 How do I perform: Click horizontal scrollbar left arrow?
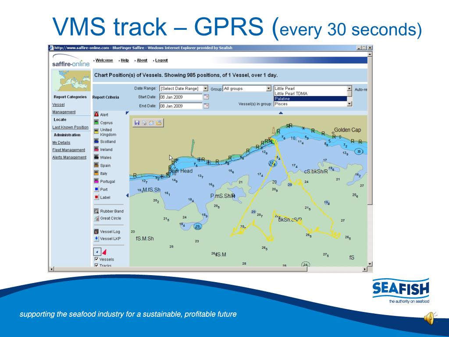coord(52,269)
